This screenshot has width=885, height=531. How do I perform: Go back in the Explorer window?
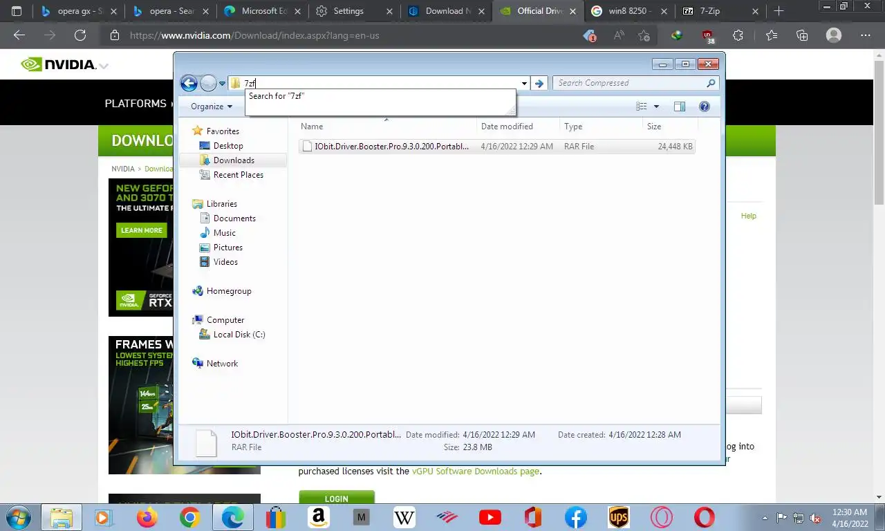[189, 83]
